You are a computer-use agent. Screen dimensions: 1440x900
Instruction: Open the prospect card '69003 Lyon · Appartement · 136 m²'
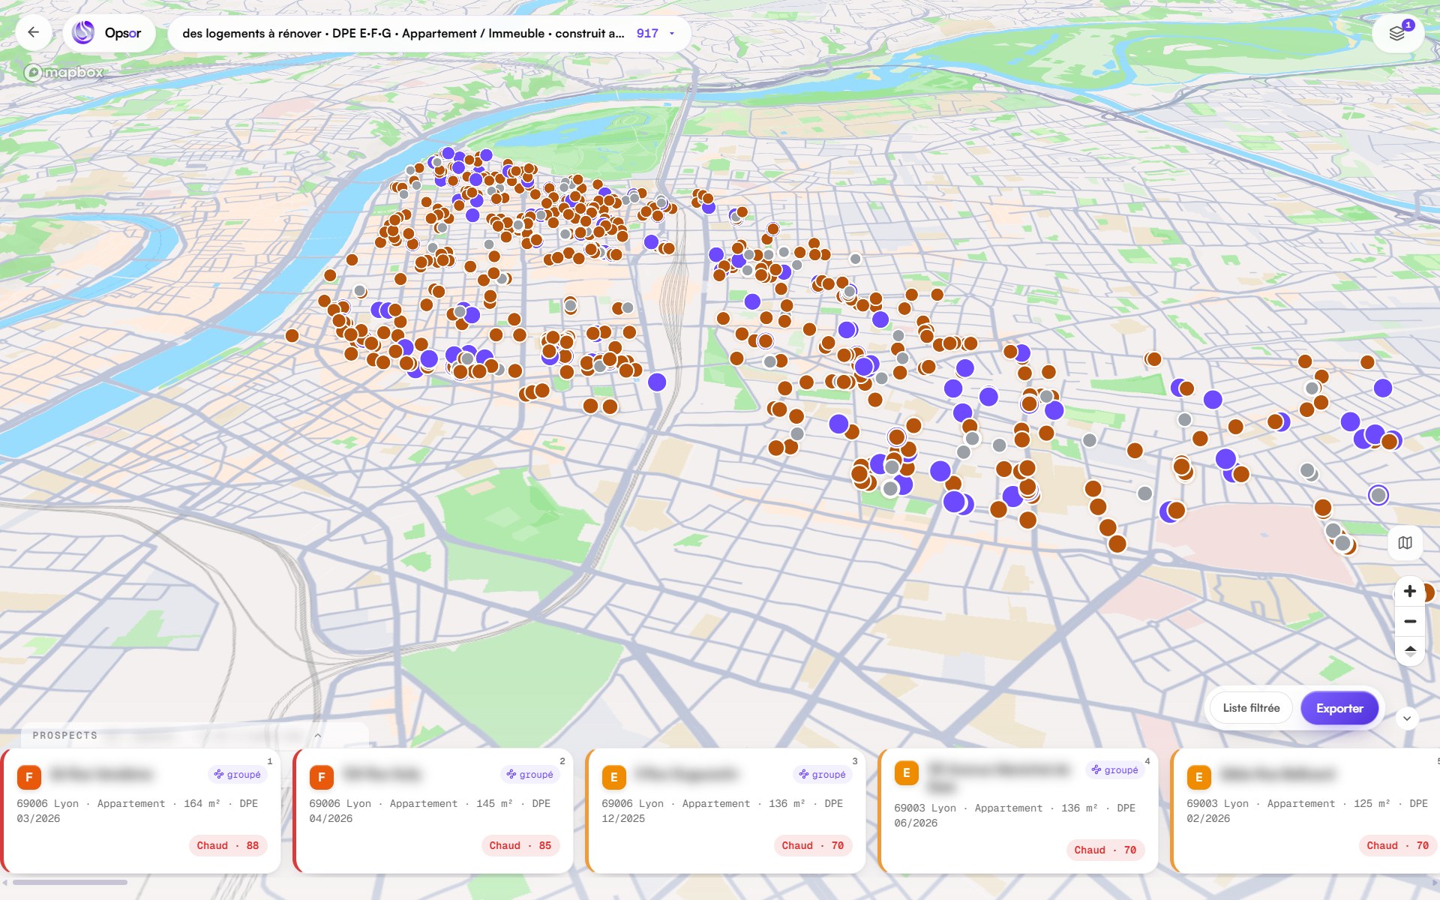tap(1018, 811)
